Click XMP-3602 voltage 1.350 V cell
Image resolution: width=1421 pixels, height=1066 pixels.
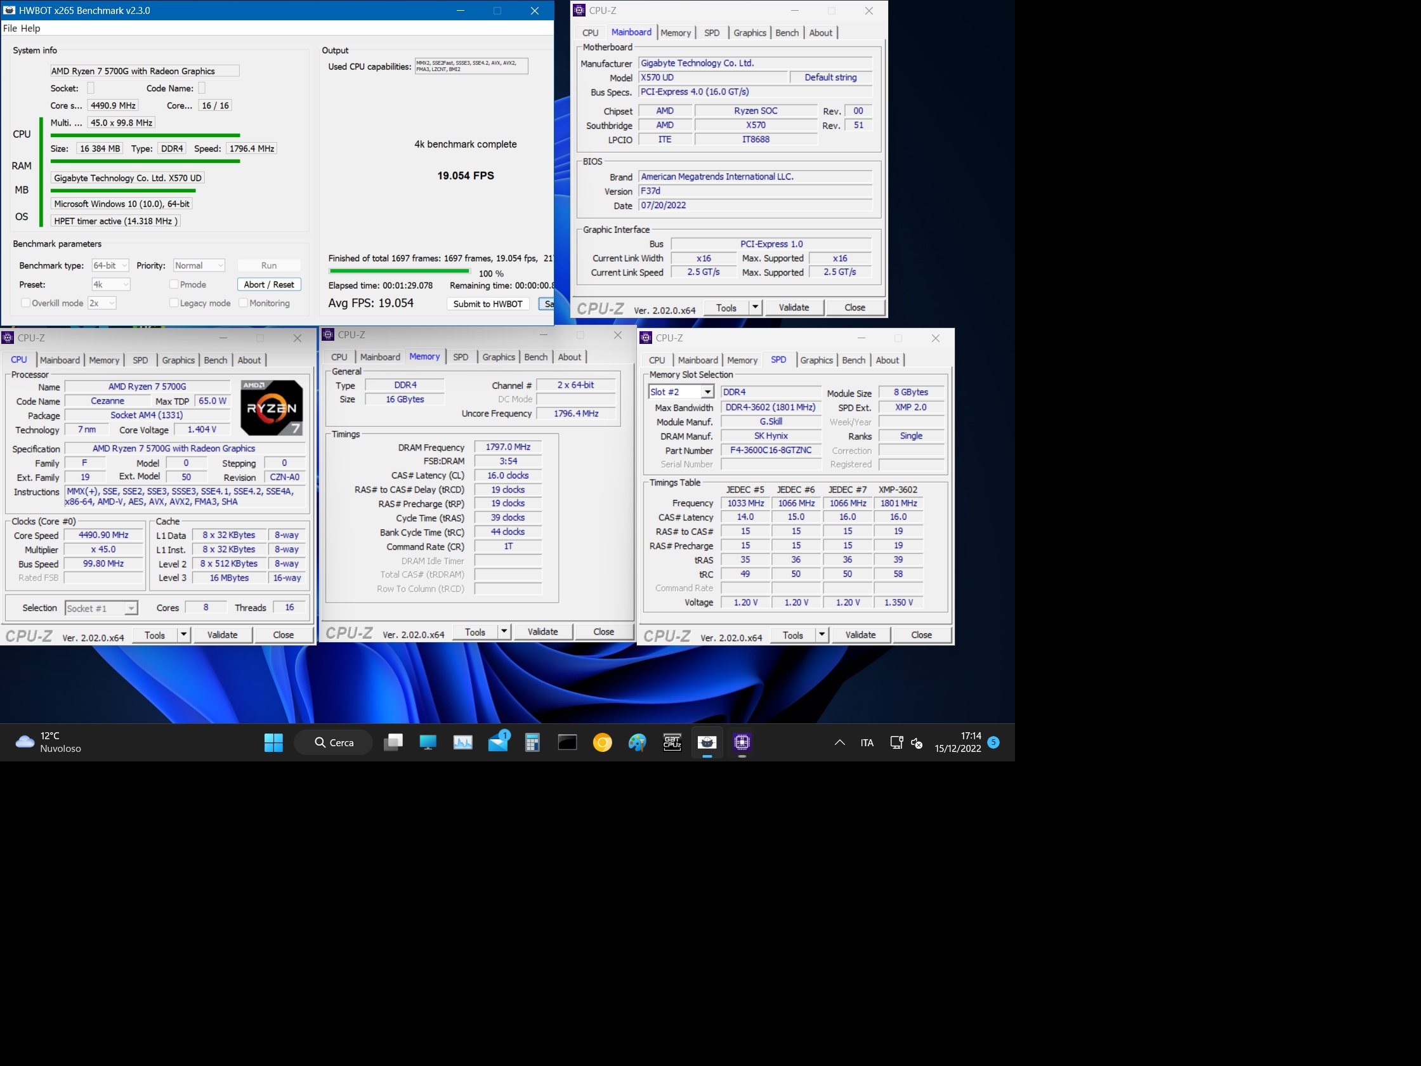[x=898, y=602]
